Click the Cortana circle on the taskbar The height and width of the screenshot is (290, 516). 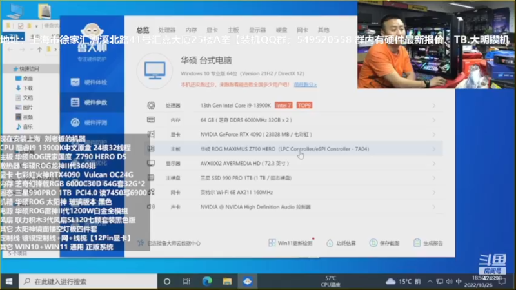167,282
